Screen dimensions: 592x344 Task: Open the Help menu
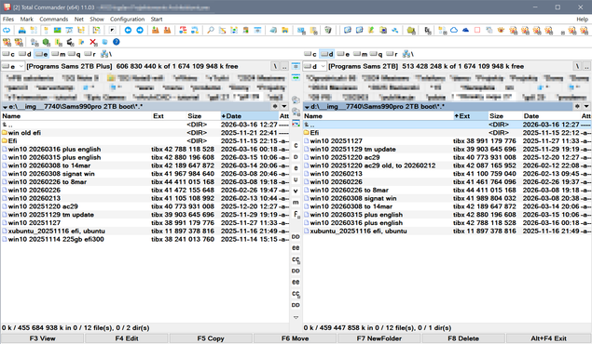click(582, 20)
